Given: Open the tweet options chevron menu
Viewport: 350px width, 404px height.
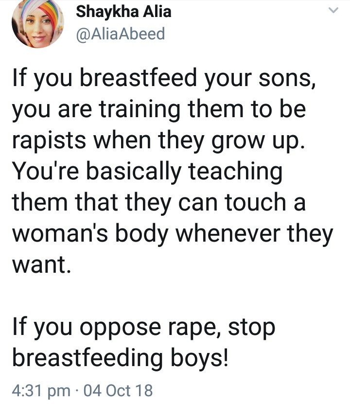Looking at the screenshot, I should point(333,10).
